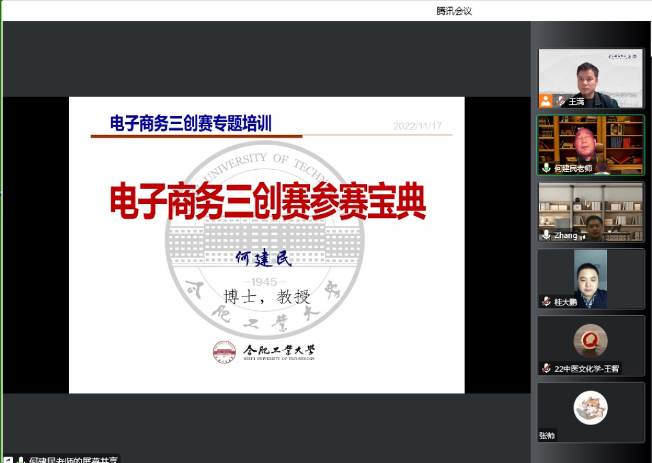Select the 何建民老师 speaker video tile
Viewport: 652px width, 463px height.
point(590,141)
